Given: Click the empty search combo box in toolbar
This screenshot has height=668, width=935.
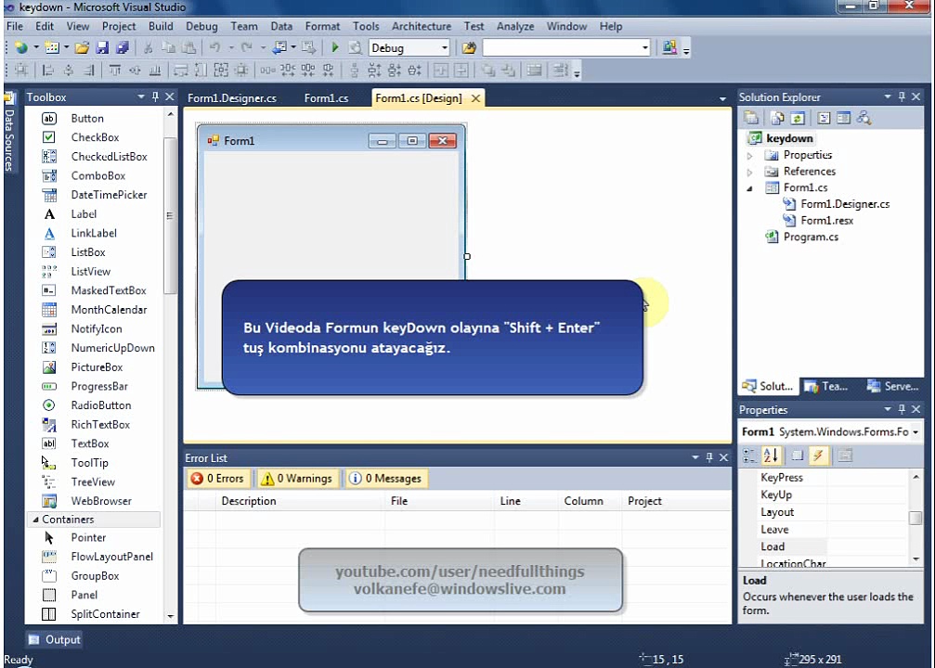Looking at the screenshot, I should tap(565, 47).
